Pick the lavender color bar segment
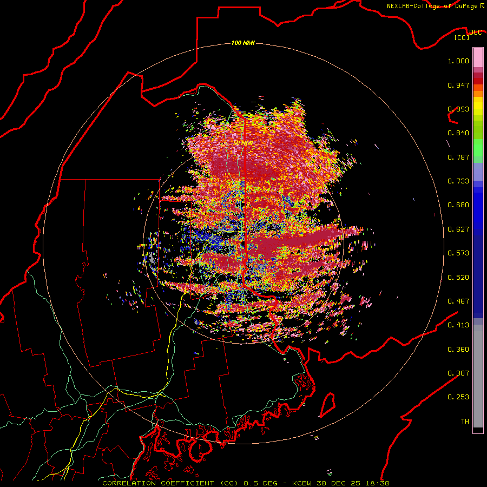The width and height of the screenshot is (487, 487). 478,172
